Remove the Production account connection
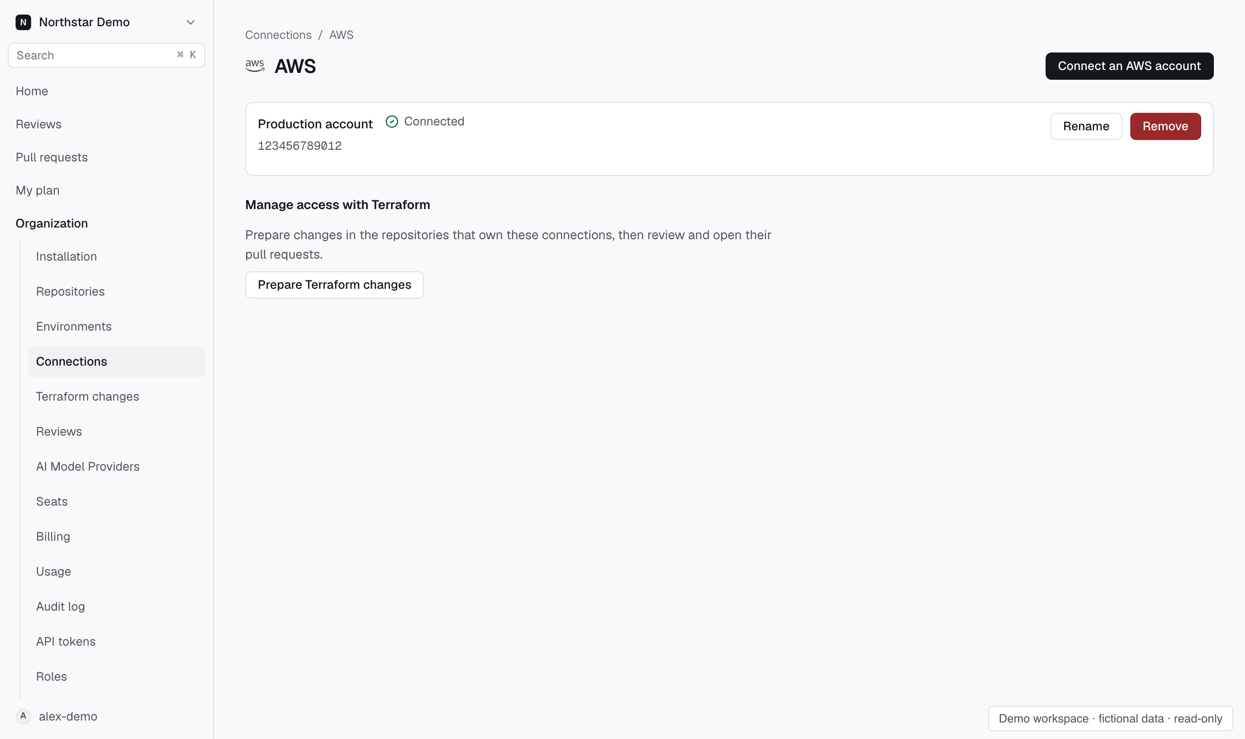The height and width of the screenshot is (739, 1245). (1165, 126)
